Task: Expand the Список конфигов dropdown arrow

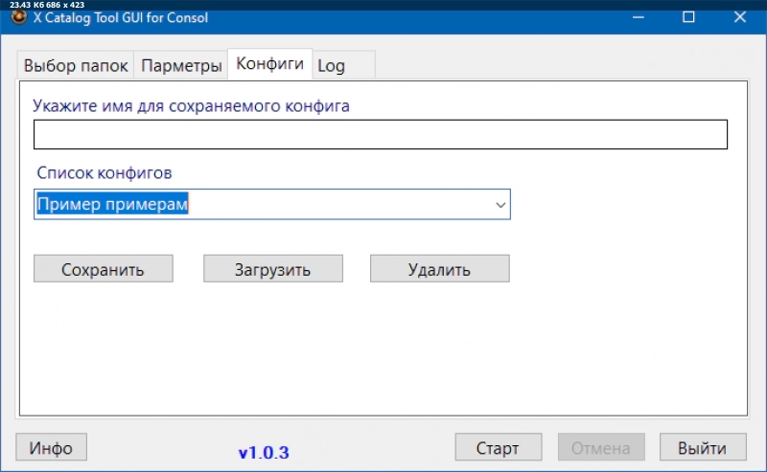Action: pyautogui.click(x=500, y=205)
